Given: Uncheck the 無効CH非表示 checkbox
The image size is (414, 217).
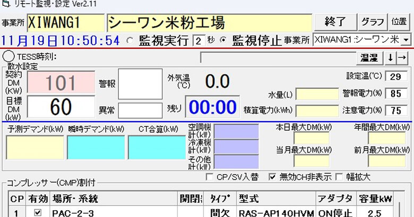Looking at the screenshot, I should (x=273, y=176).
